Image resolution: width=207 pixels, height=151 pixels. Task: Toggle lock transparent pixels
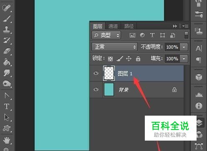tap(110, 59)
